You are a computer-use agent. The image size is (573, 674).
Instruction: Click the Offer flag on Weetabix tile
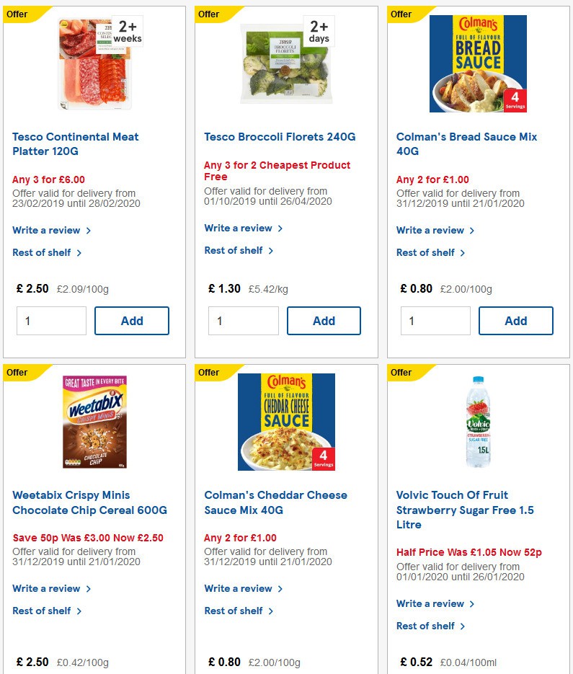point(17,373)
